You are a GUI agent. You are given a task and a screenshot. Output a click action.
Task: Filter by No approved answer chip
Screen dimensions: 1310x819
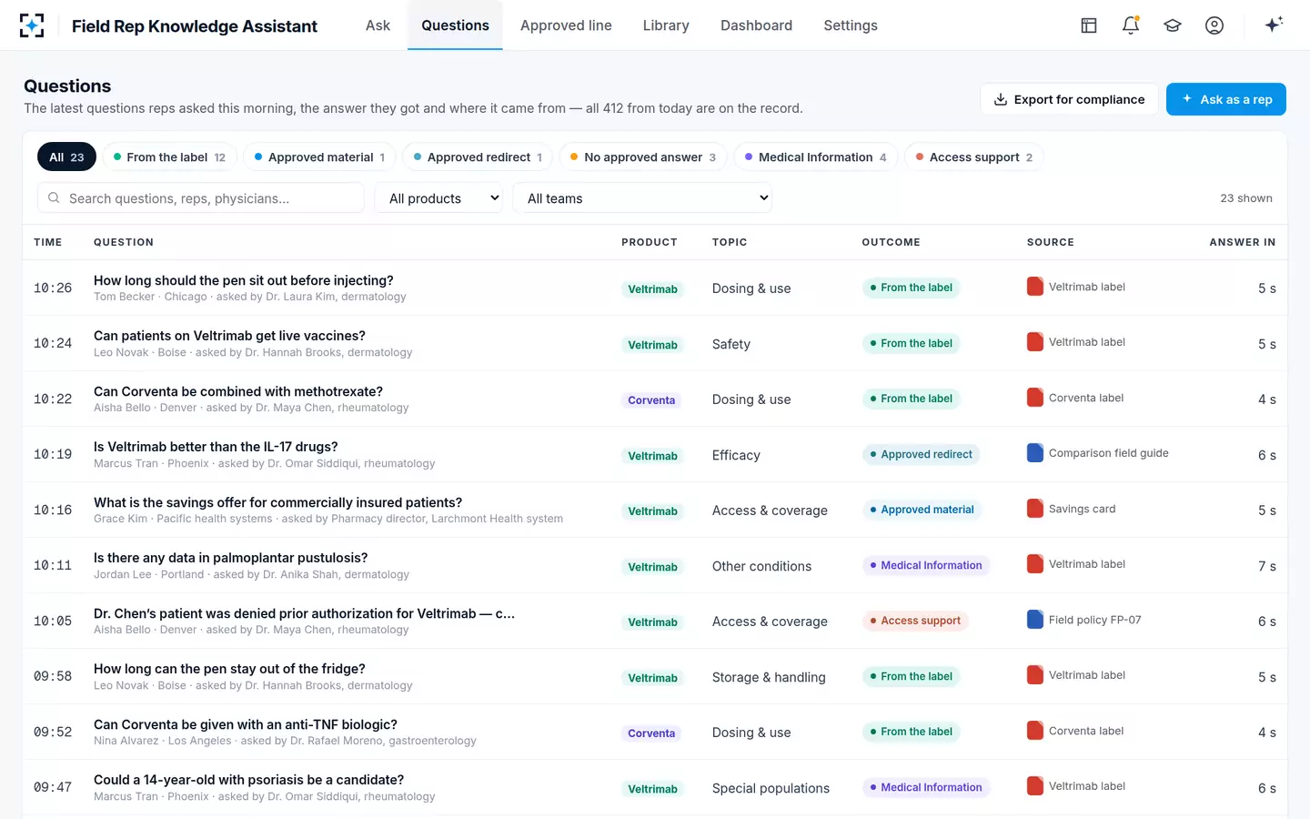click(643, 157)
